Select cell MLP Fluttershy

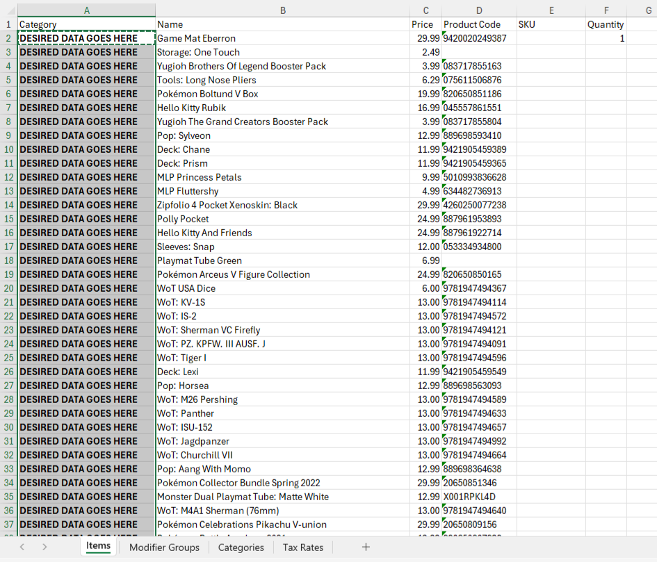coord(283,191)
